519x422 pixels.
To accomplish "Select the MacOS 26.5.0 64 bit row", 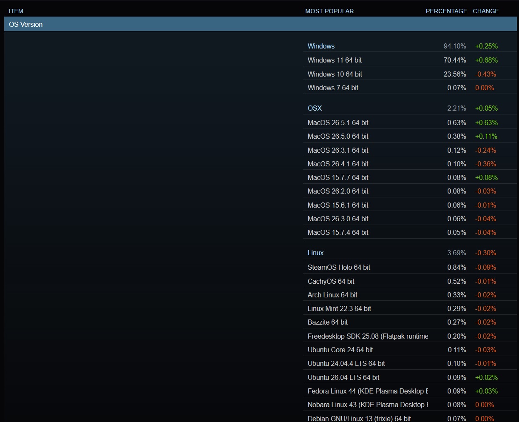I will coord(410,136).
